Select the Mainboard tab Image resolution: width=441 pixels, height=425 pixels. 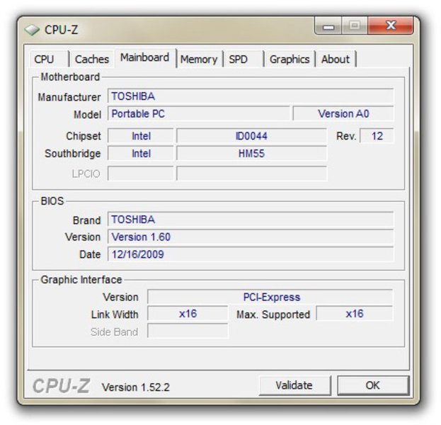(145, 57)
